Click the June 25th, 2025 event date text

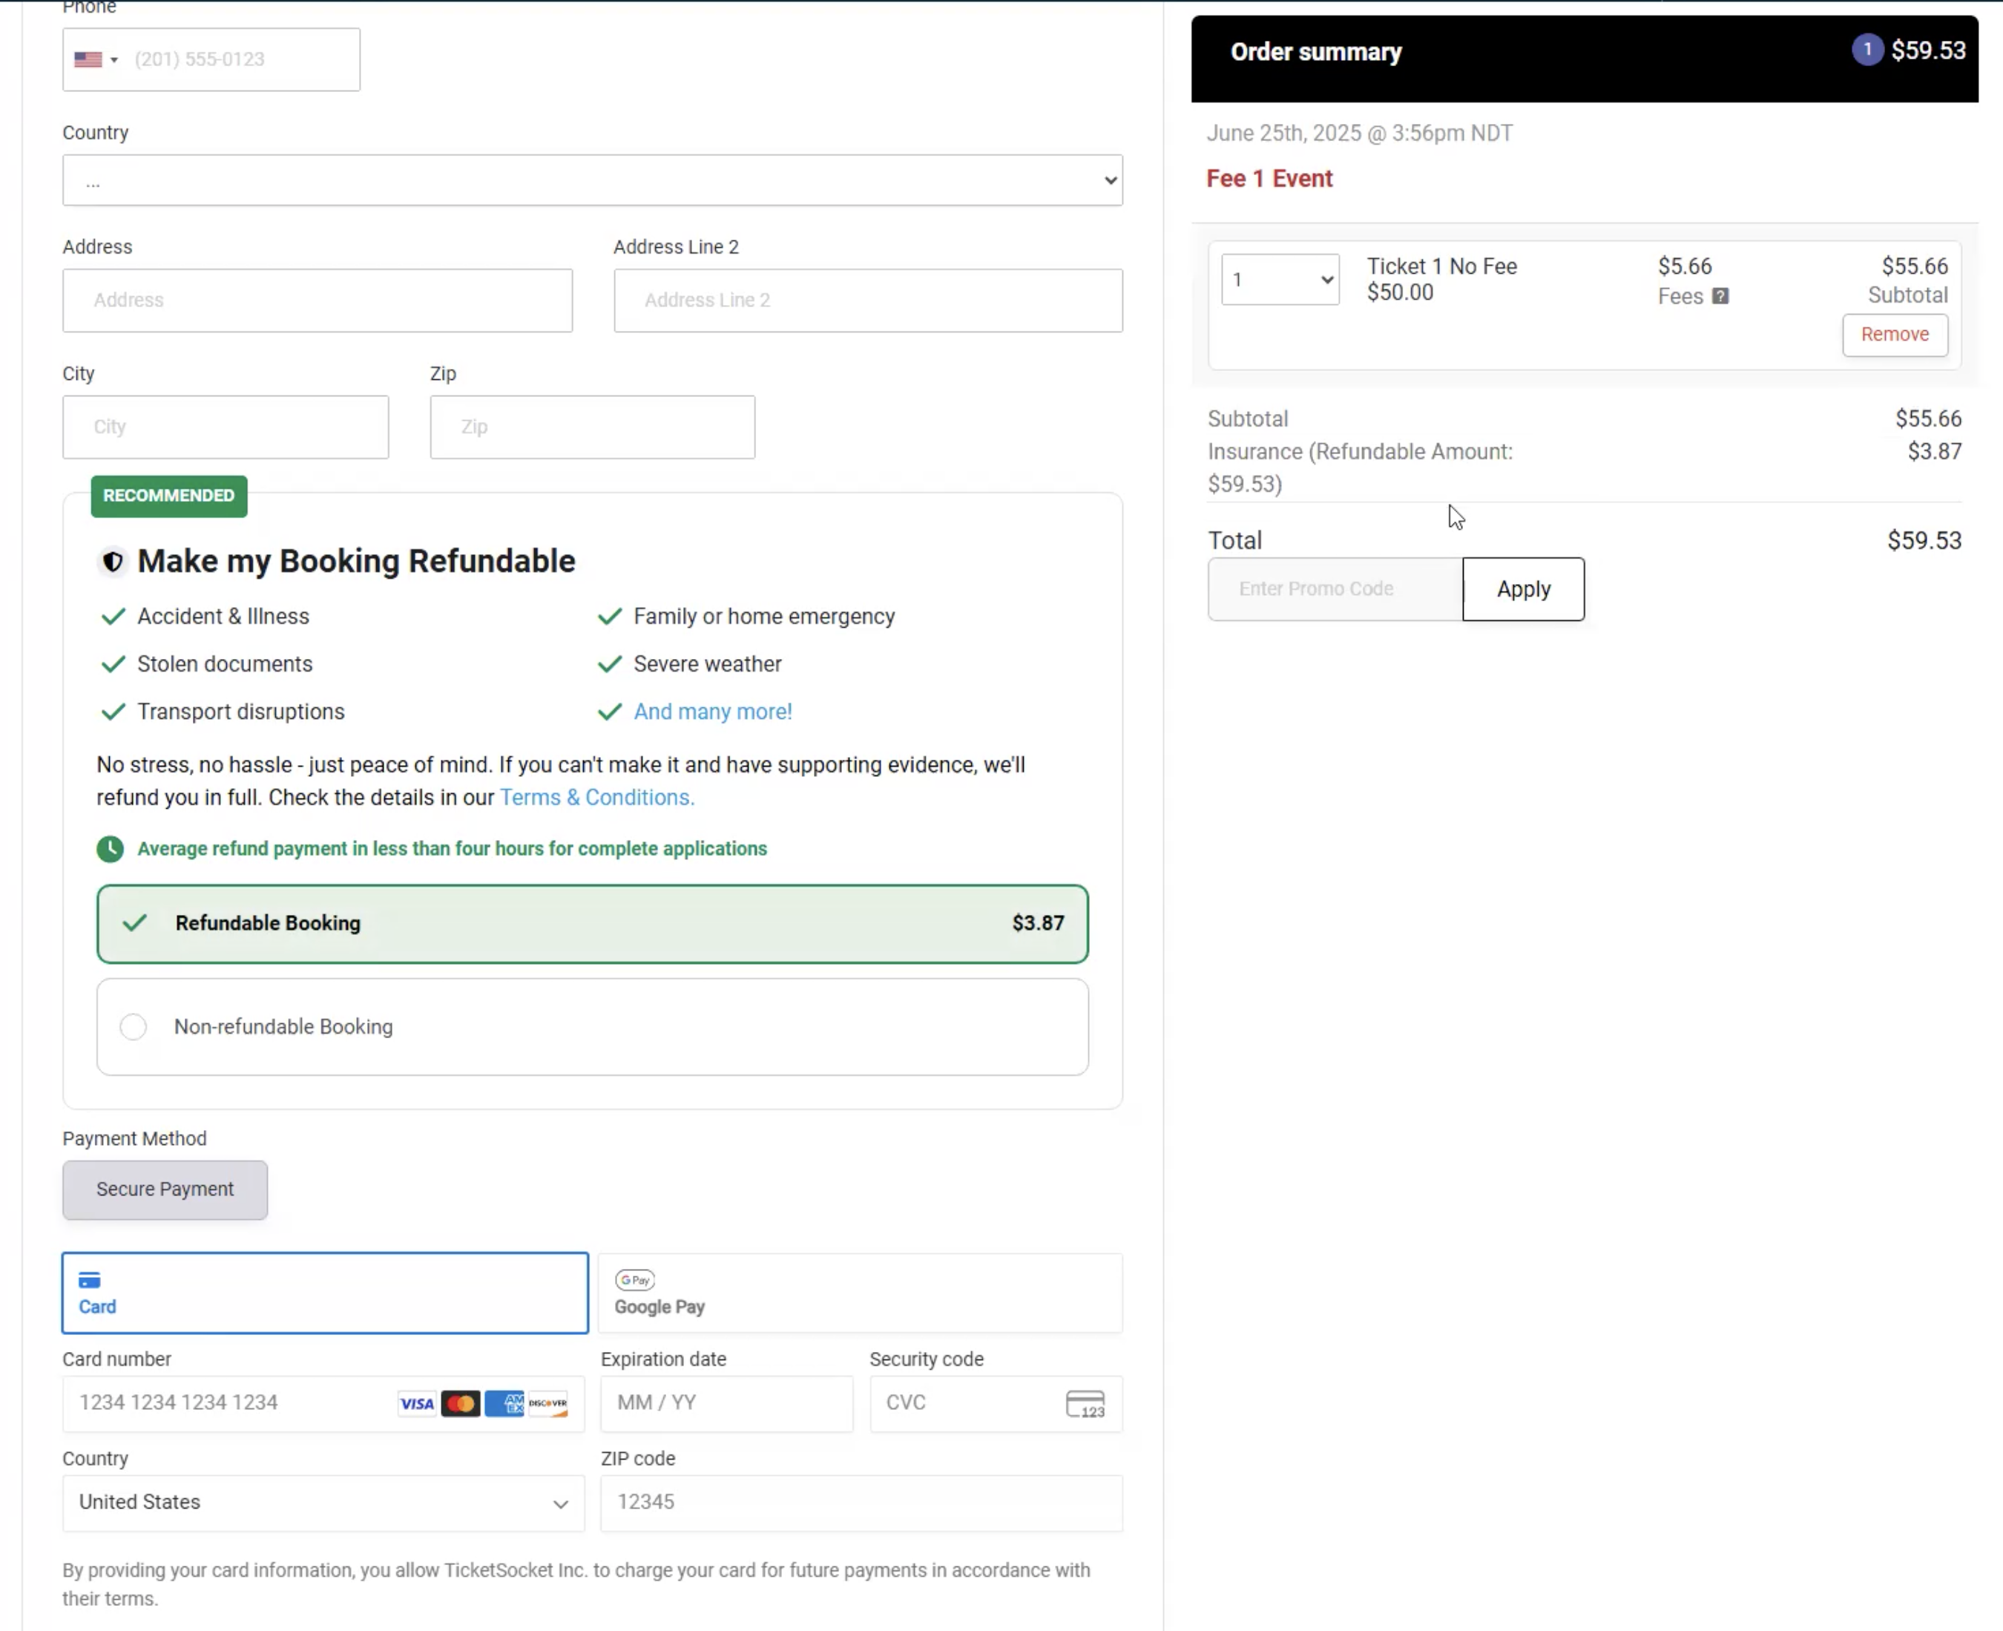pos(1359,134)
